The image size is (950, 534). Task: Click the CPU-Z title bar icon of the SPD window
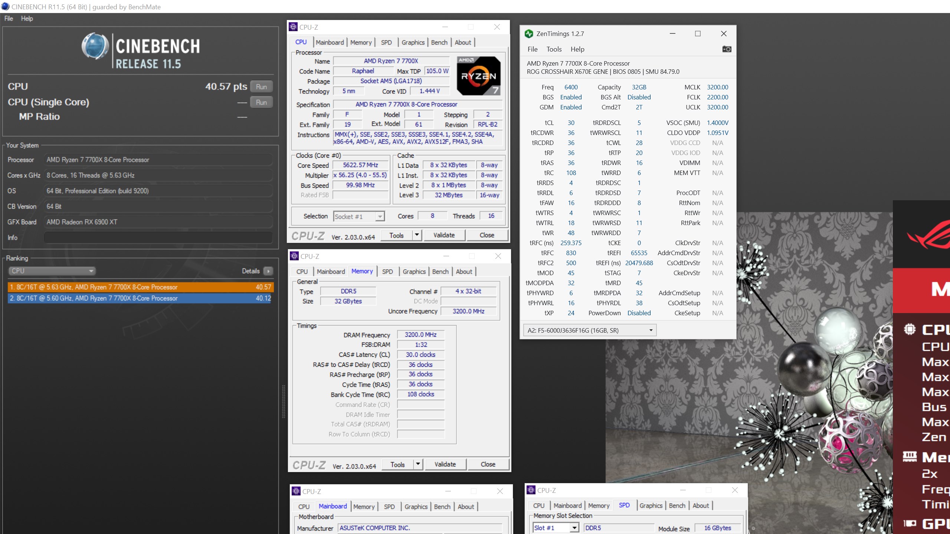[531, 490]
